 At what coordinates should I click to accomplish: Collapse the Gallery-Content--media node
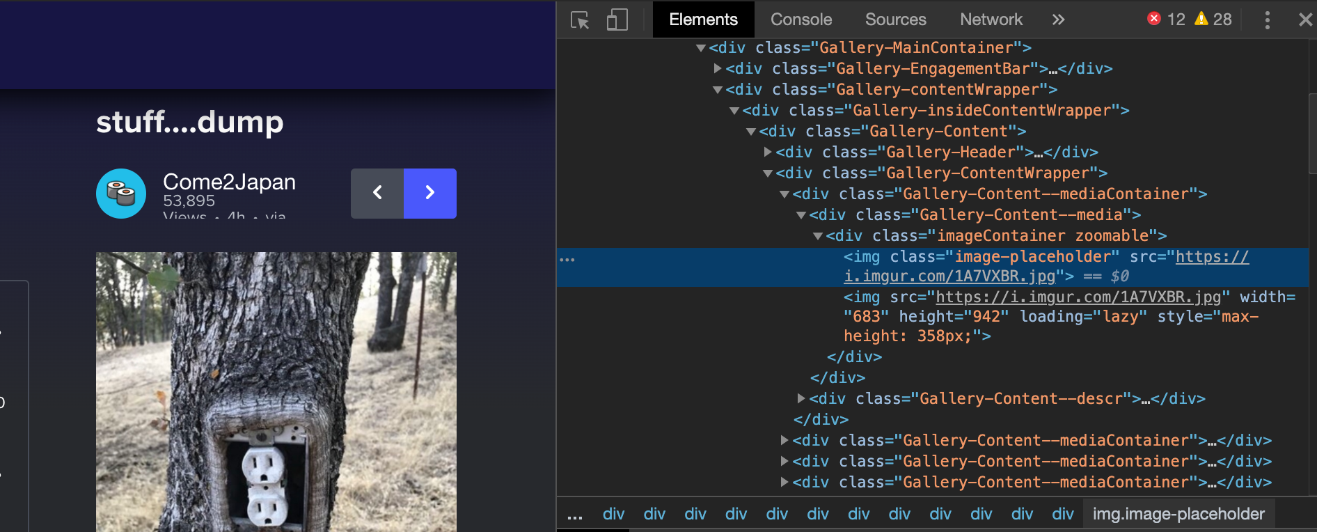coord(801,215)
